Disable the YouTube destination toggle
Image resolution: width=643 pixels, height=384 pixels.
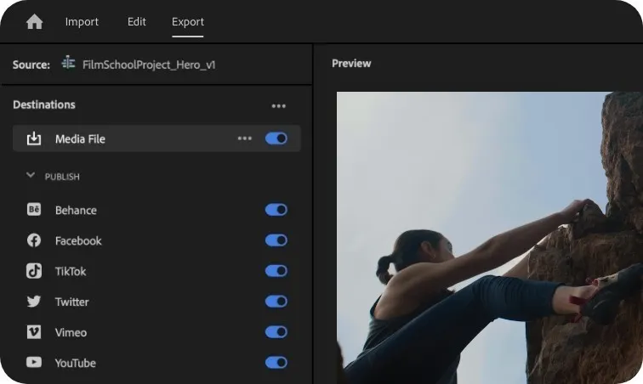[x=276, y=362]
